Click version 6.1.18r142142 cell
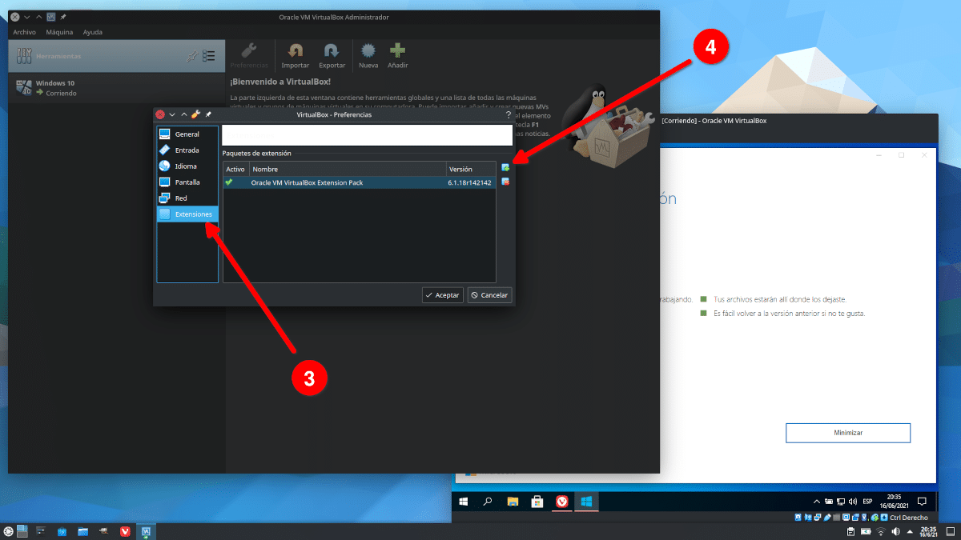This screenshot has height=540, width=961. [x=470, y=182]
